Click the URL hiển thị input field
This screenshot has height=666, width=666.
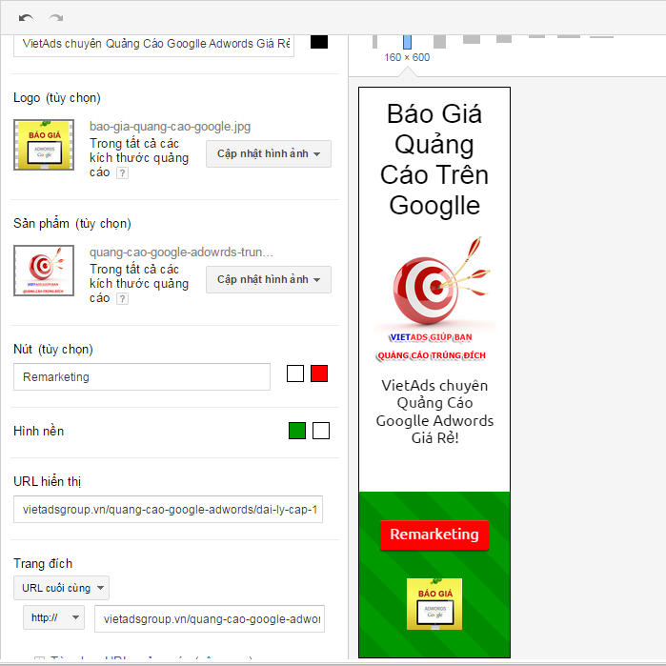(168, 510)
